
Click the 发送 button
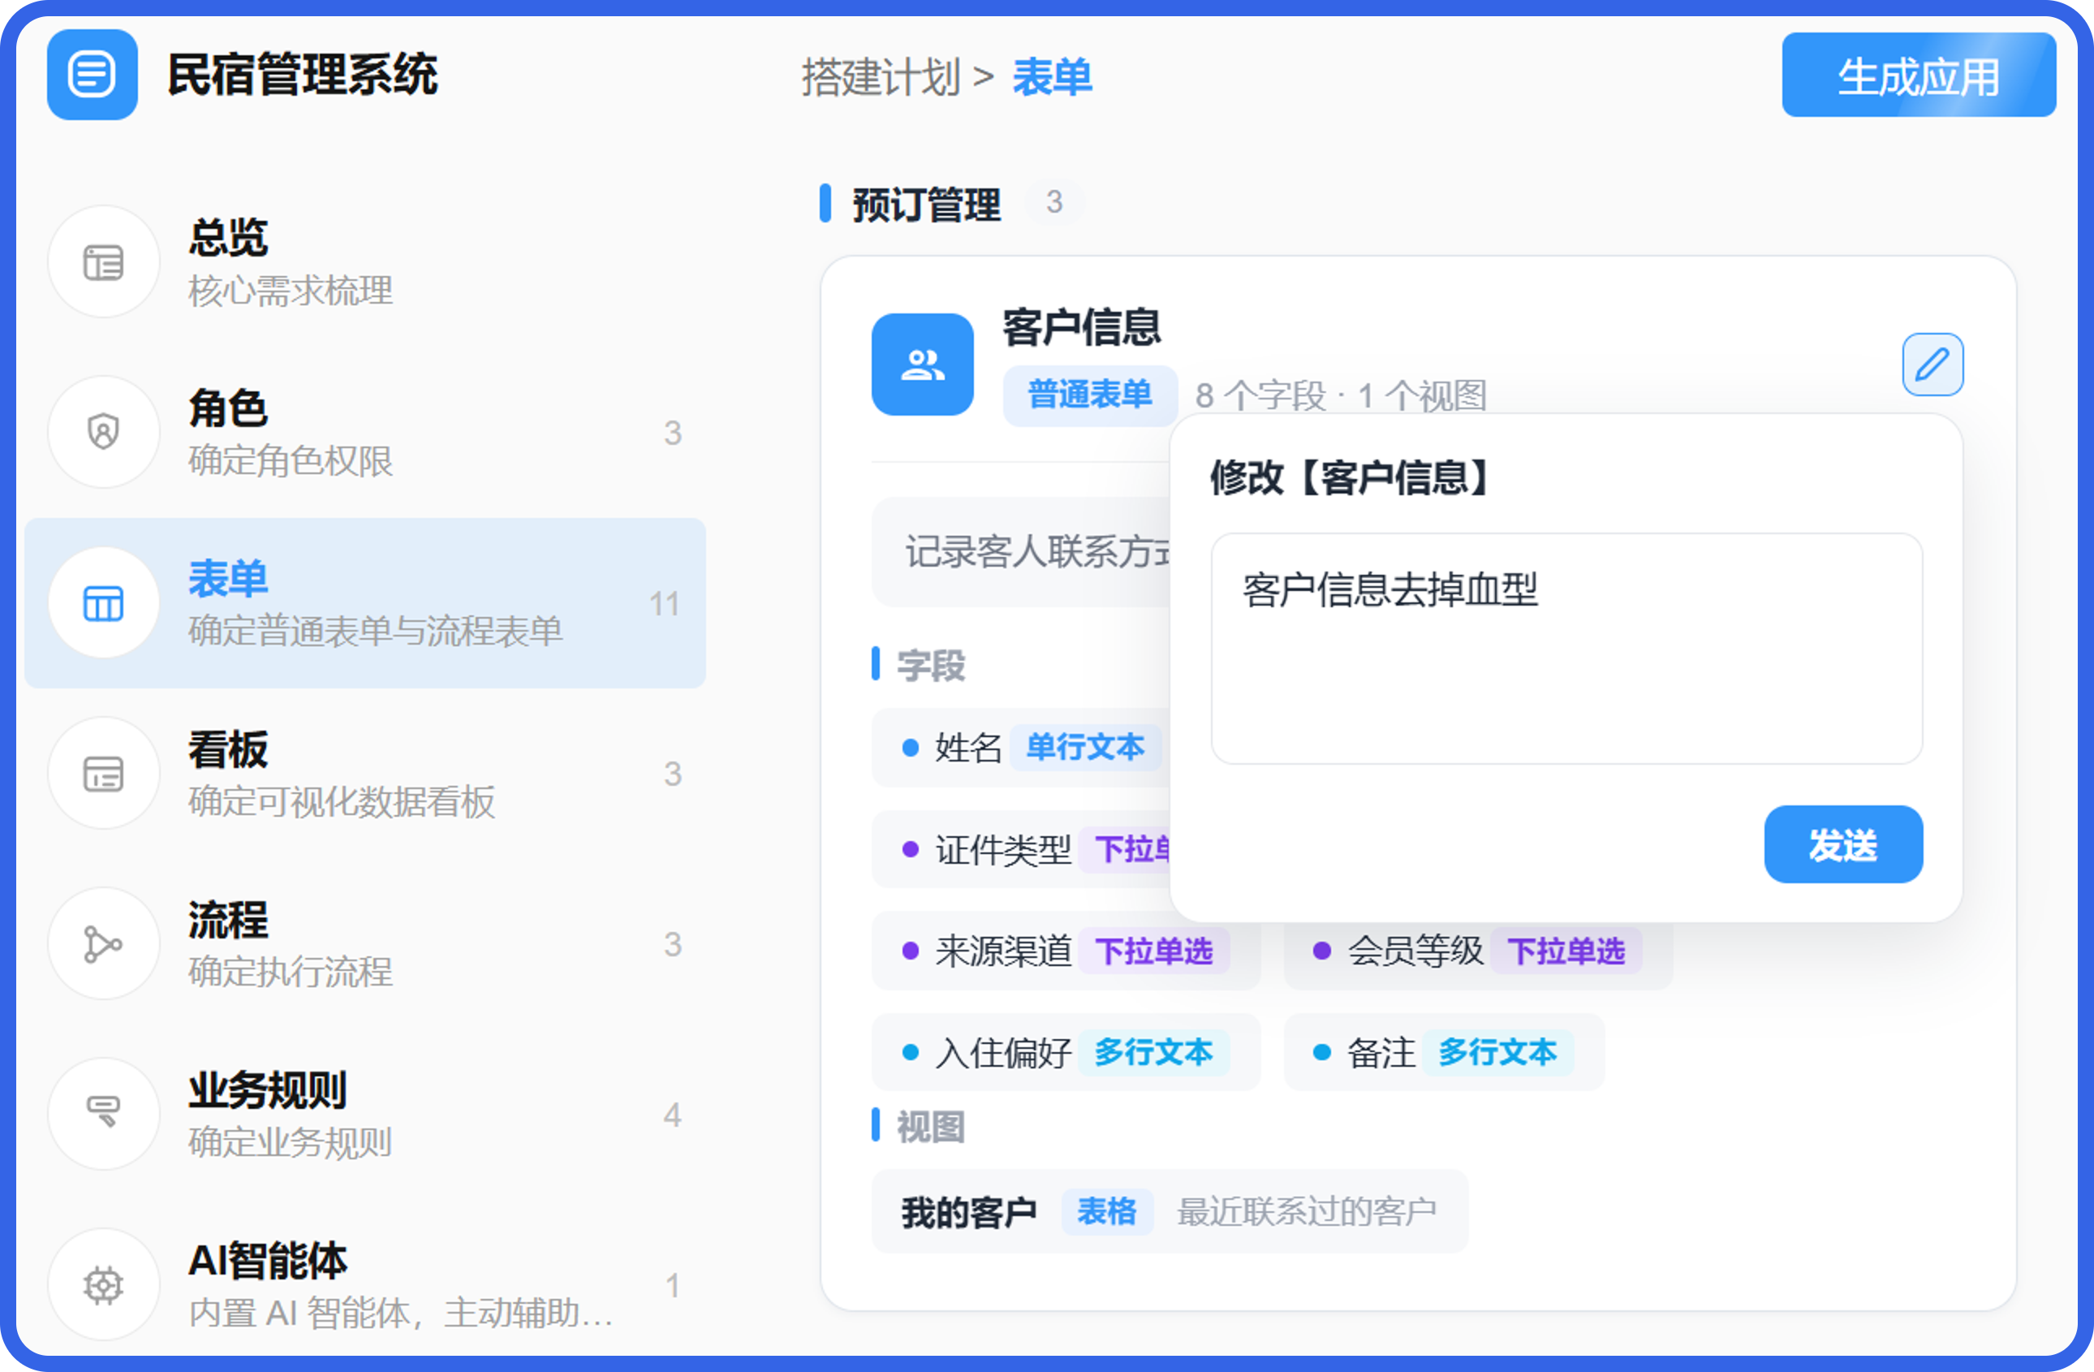(x=1842, y=845)
